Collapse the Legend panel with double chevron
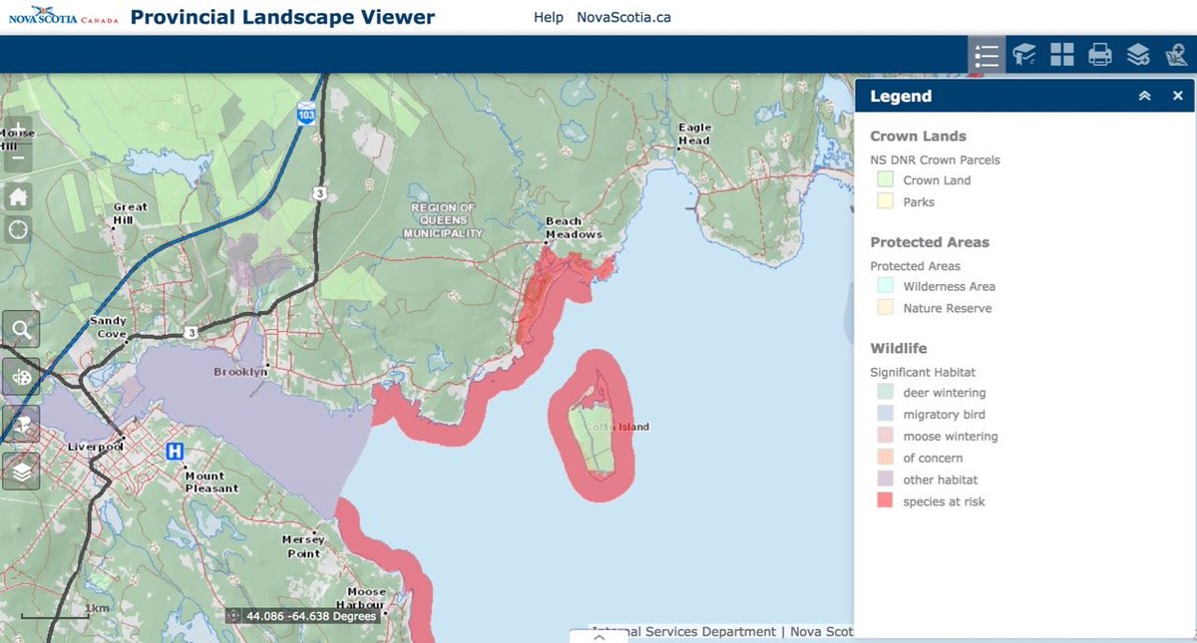Image resolution: width=1197 pixels, height=643 pixels. click(1144, 97)
